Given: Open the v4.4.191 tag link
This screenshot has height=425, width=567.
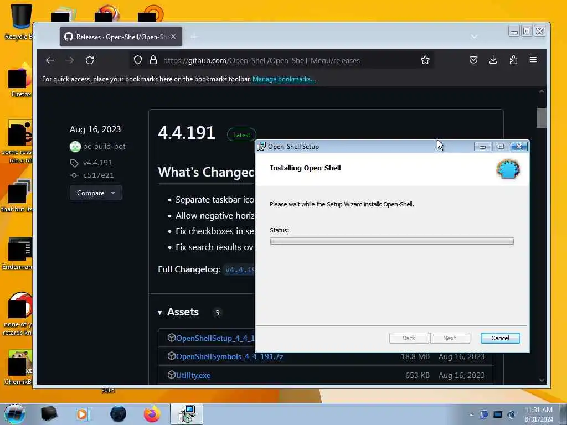Looking at the screenshot, I should click(x=97, y=163).
